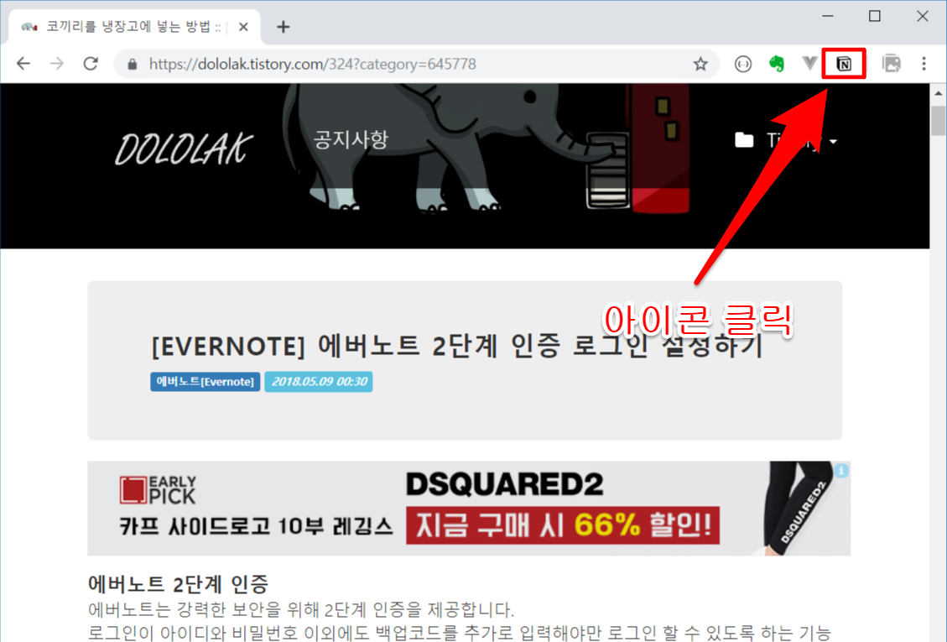Reload the current page

[x=91, y=64]
